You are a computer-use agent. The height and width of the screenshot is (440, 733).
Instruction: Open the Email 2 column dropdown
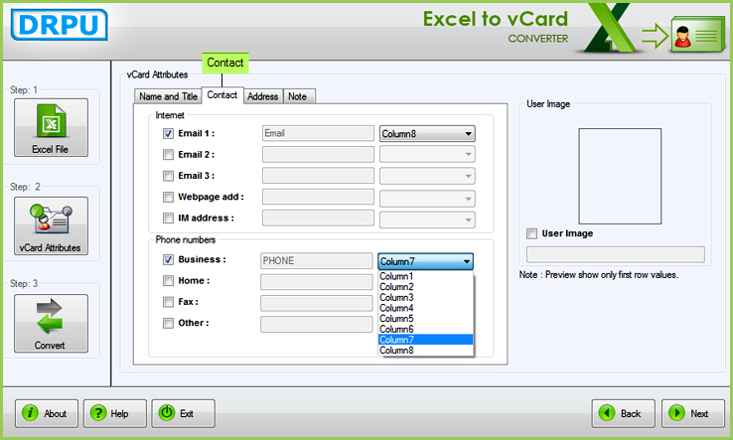coord(427,154)
